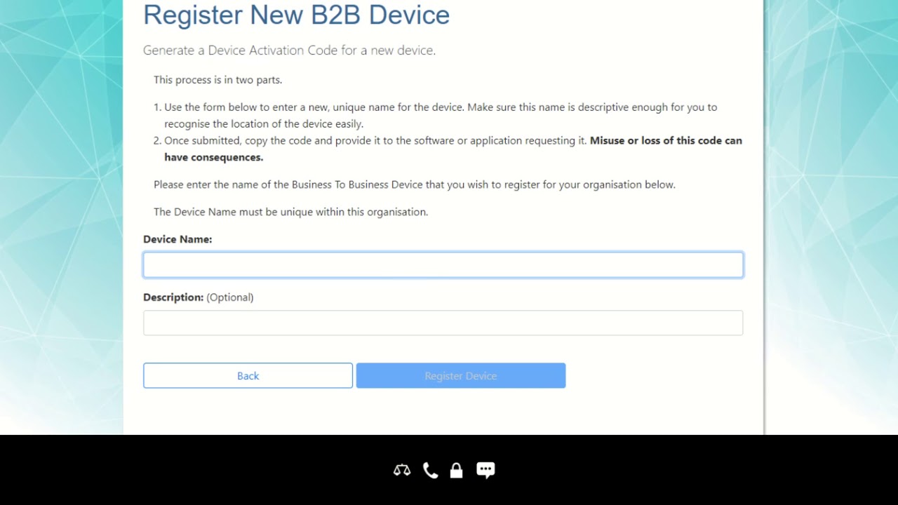The image size is (898, 505).
Task: Click 'This process is in two parts.' text
Action: (218, 80)
